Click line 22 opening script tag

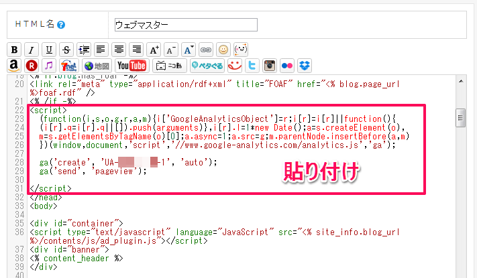coord(48,110)
